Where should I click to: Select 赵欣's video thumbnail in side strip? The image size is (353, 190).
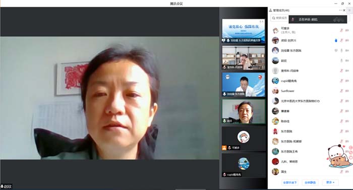[x=244, y=111]
